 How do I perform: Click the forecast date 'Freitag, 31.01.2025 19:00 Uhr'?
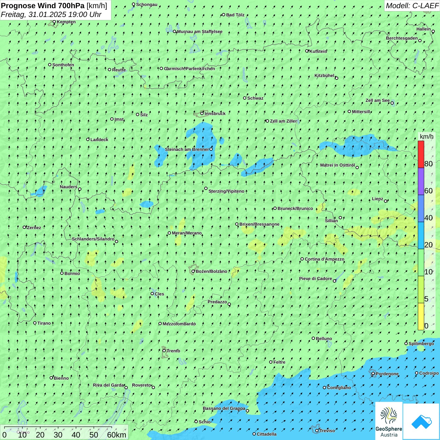coord(51,14)
